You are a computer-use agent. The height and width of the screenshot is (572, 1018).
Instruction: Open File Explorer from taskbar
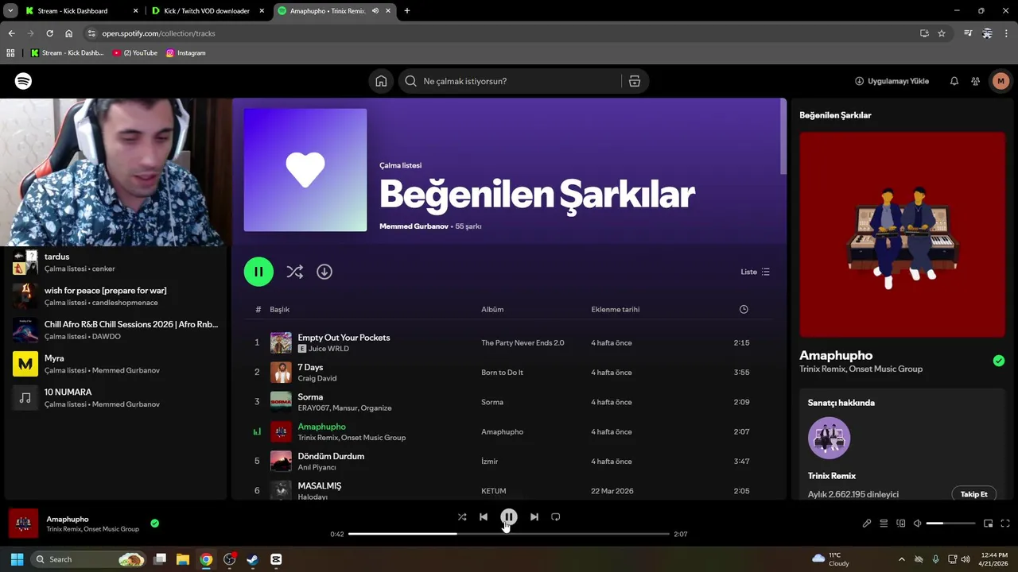pos(182,559)
